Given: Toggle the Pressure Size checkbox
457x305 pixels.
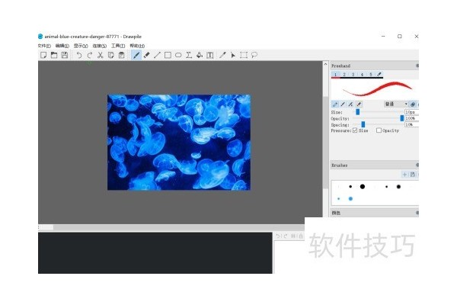Looking at the screenshot, I should pos(355,130).
